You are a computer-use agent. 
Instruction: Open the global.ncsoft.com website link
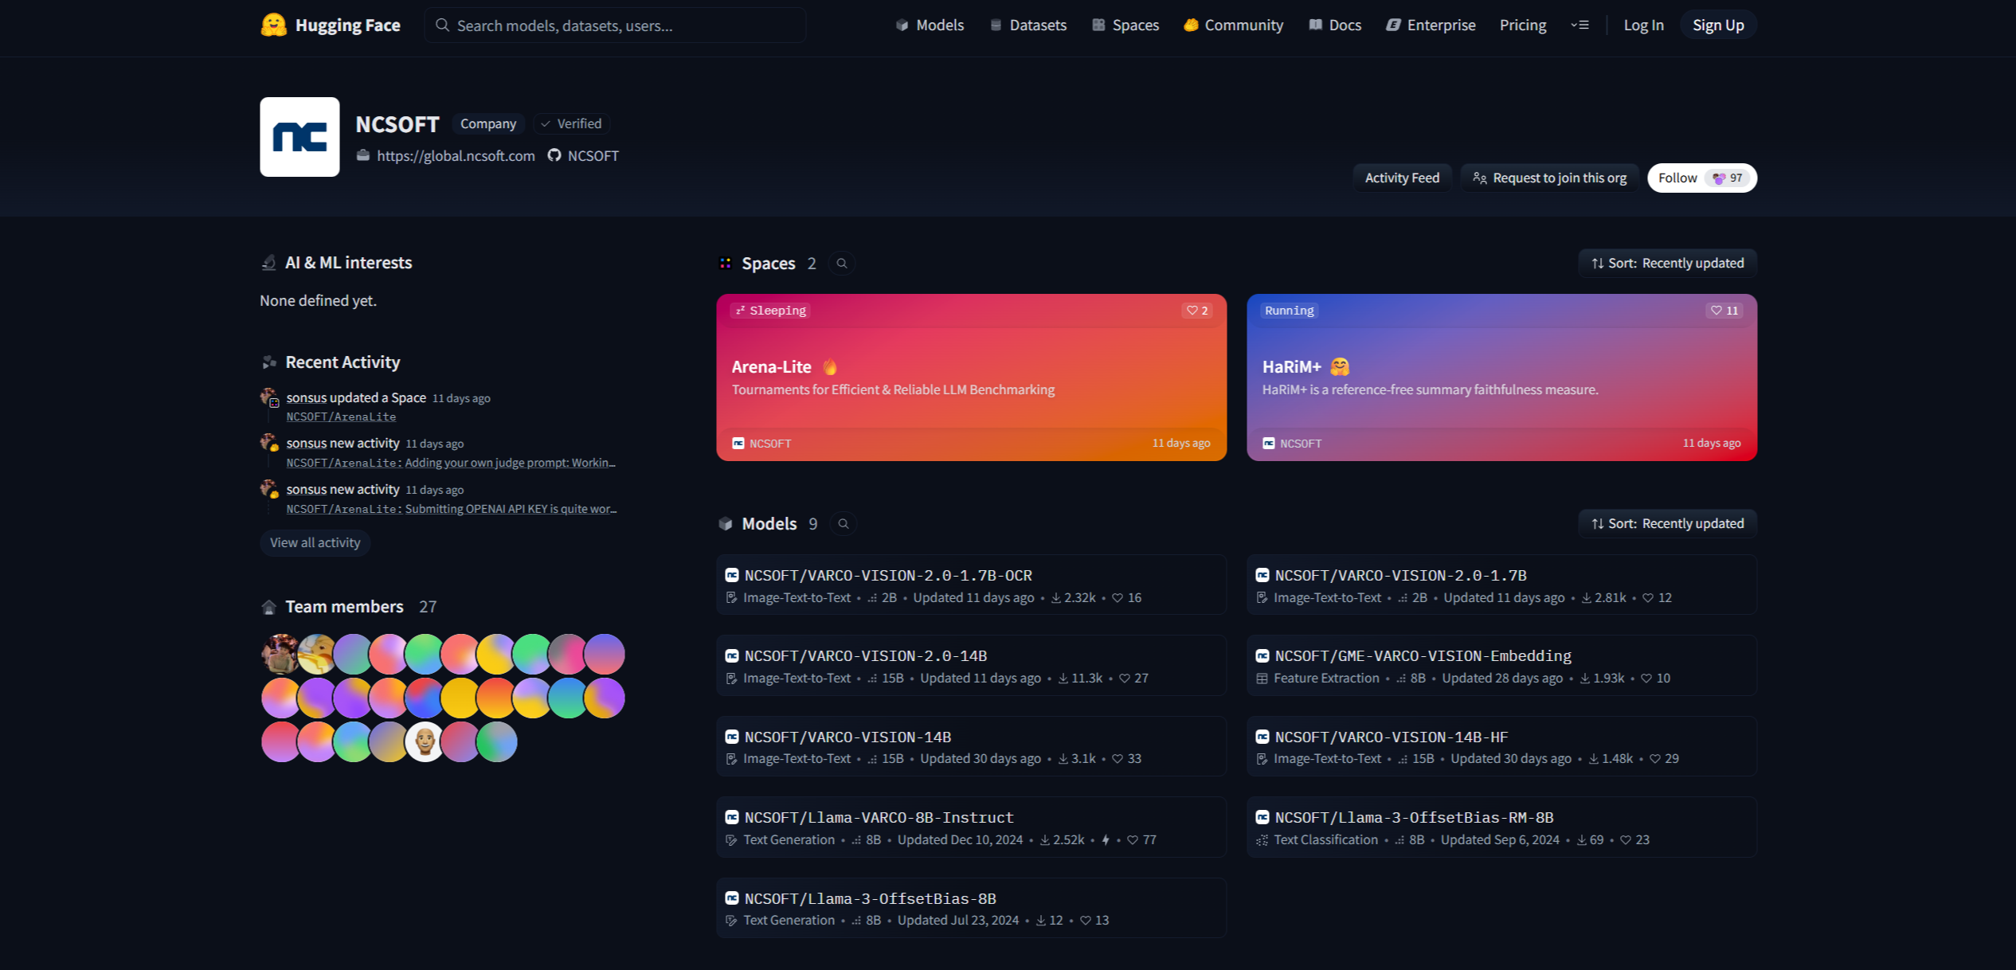456,155
